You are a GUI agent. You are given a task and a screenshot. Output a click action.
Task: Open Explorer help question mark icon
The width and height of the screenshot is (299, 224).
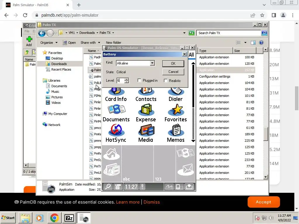(x=261, y=43)
